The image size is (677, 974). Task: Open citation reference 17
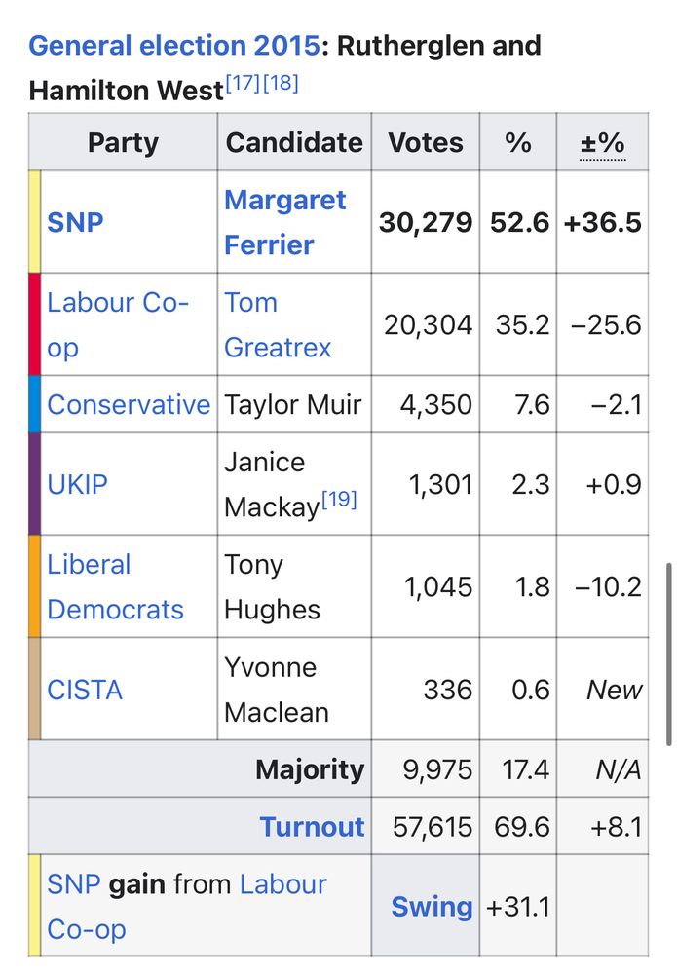pos(244,84)
